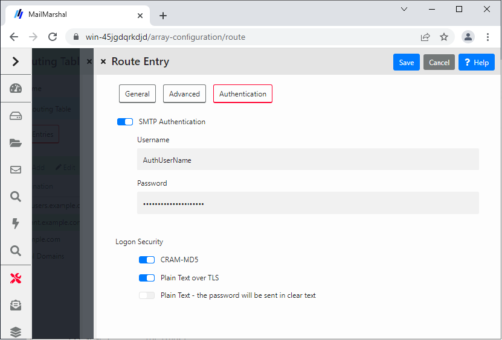Reload the page with refresh icon
Viewport: 502px width, 340px height.
[x=53, y=37]
